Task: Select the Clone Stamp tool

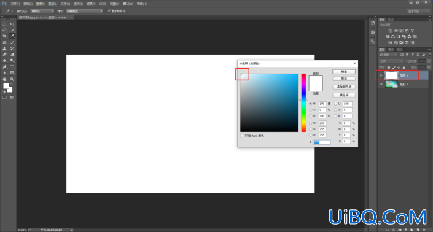Action: click(5, 48)
